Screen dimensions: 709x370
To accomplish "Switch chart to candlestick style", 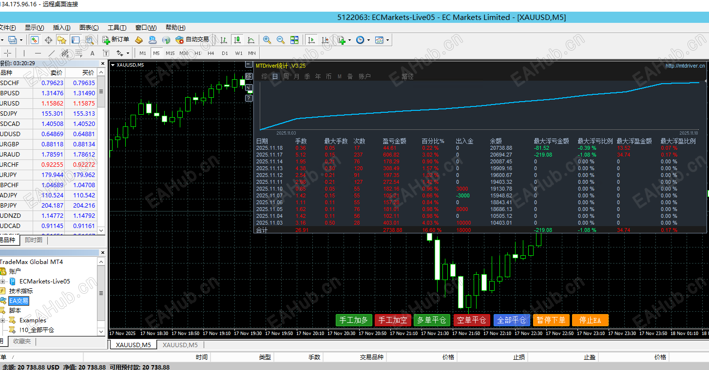I will point(237,40).
